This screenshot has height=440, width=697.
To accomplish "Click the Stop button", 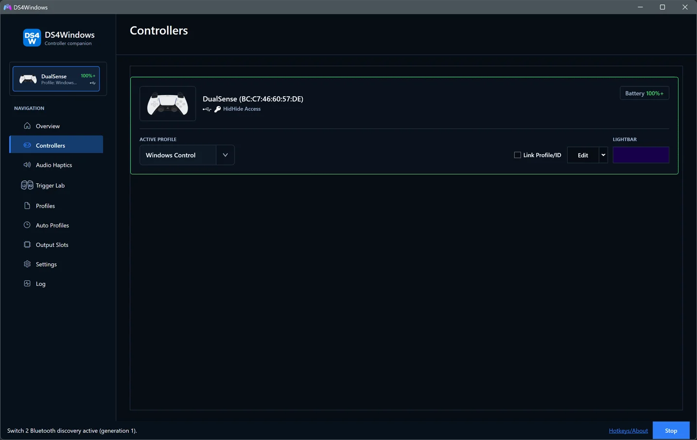I will pos(671,430).
